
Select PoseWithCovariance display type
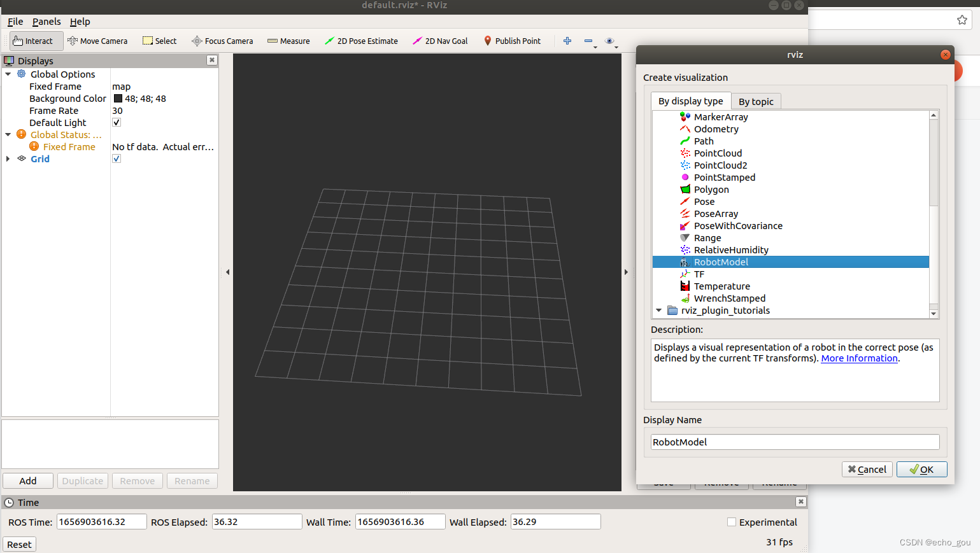click(738, 226)
